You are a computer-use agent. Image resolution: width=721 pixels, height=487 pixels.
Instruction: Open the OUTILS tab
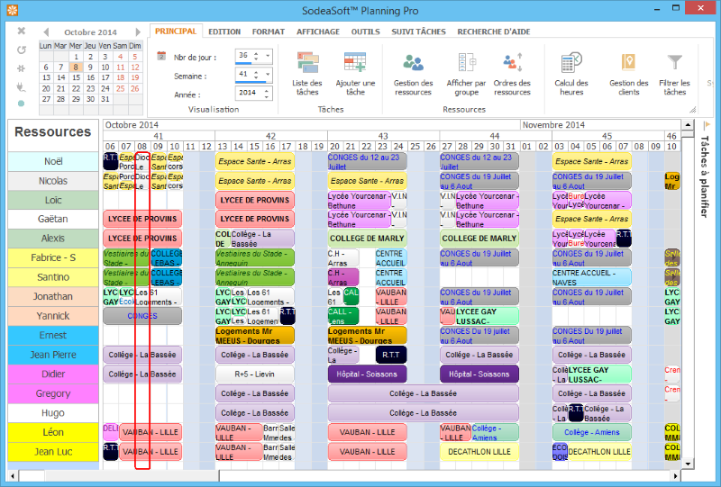[366, 32]
